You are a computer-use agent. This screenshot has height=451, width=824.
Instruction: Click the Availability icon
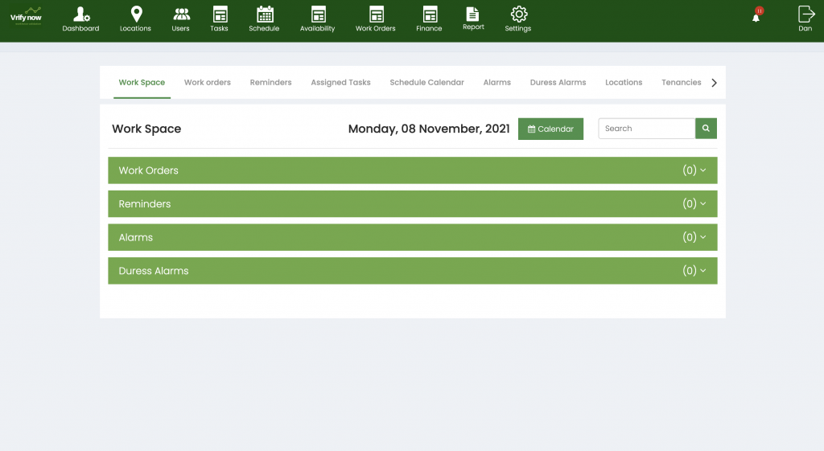[318, 14]
